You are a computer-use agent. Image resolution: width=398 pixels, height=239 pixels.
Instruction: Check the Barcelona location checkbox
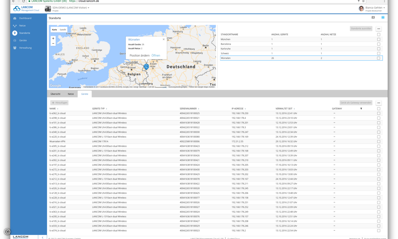pos(378,44)
